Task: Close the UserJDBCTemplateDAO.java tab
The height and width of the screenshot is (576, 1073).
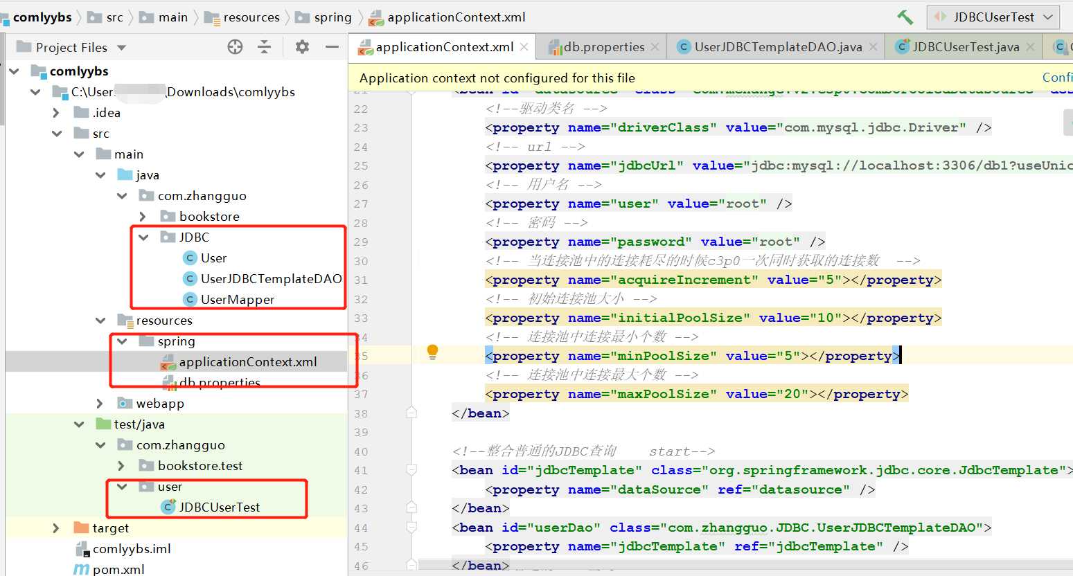Action: (873, 47)
